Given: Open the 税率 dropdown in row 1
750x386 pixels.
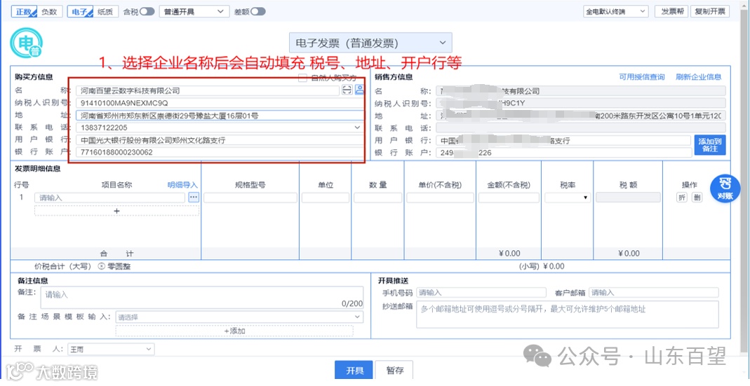Looking at the screenshot, I should point(568,198).
